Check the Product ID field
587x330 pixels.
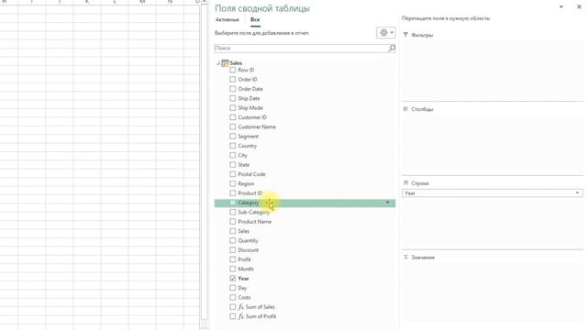pyautogui.click(x=232, y=193)
